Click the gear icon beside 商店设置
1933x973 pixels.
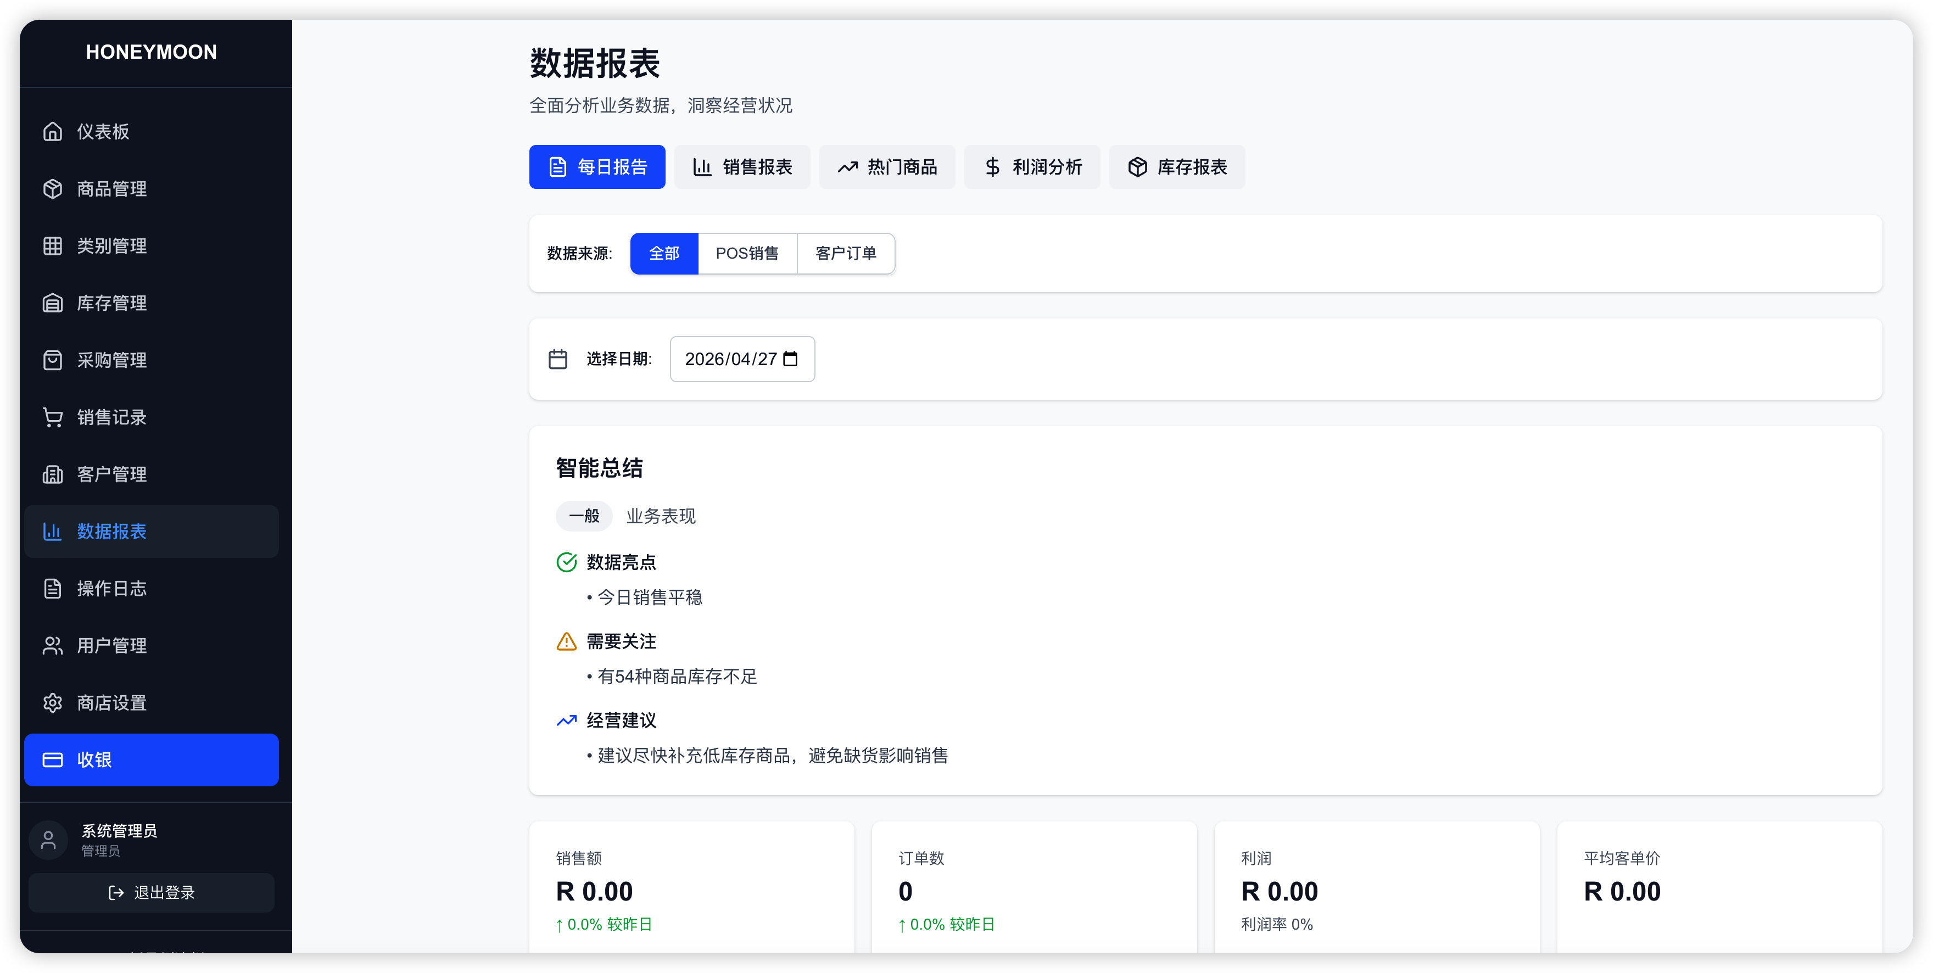click(x=53, y=703)
